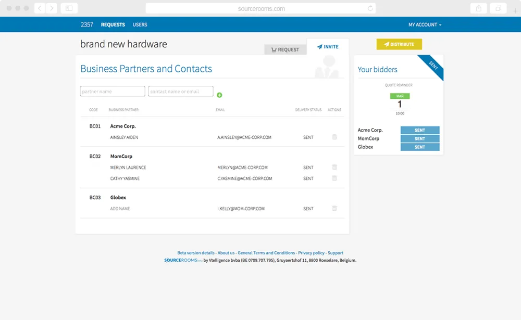Expand the My Account dropdown

[425, 24]
